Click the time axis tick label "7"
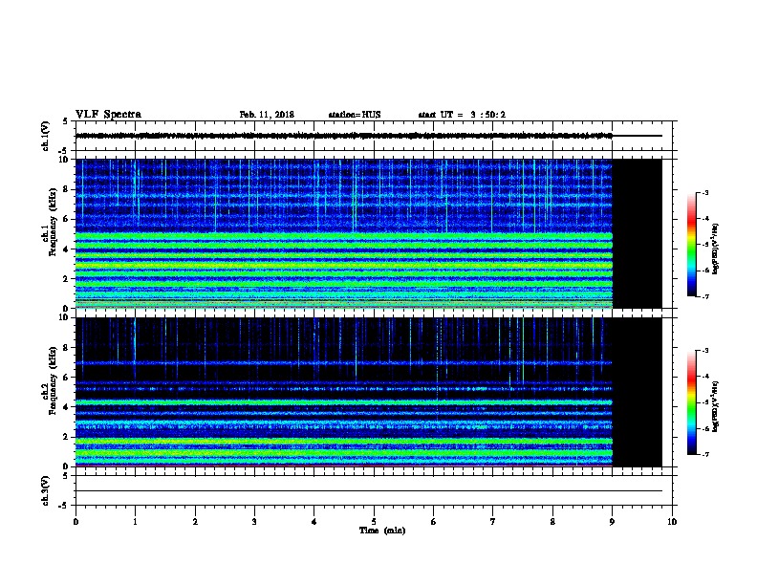Viewport: 757px width, 585px height. coord(493,521)
